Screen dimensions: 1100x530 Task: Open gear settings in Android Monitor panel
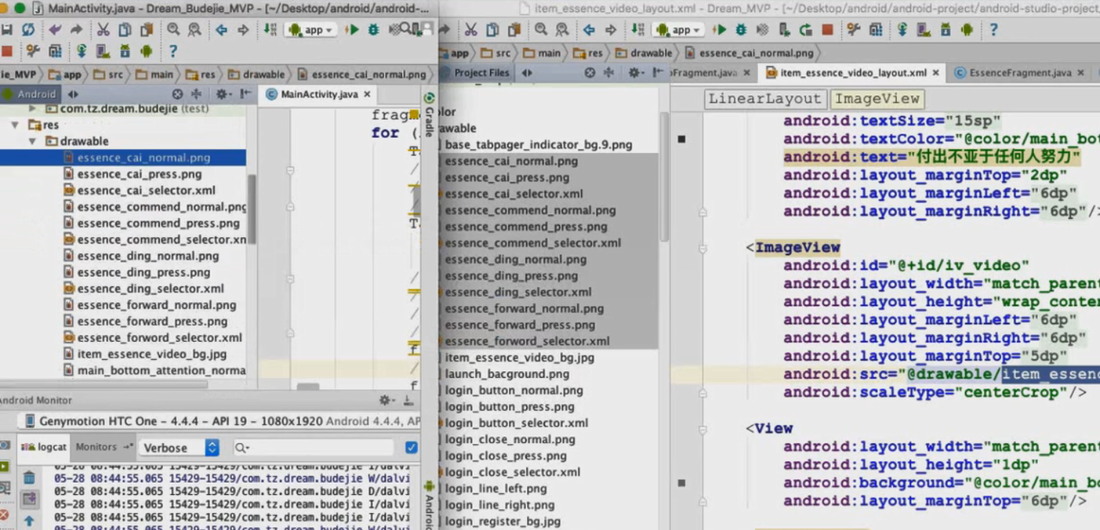[385, 400]
